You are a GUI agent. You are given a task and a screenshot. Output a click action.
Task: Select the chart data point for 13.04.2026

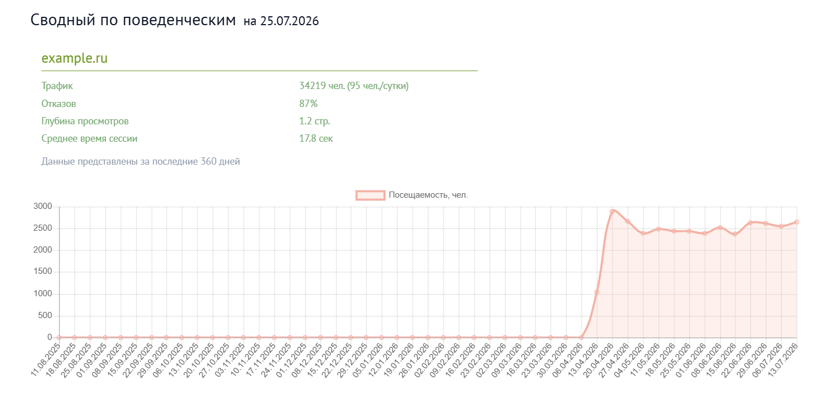point(597,292)
